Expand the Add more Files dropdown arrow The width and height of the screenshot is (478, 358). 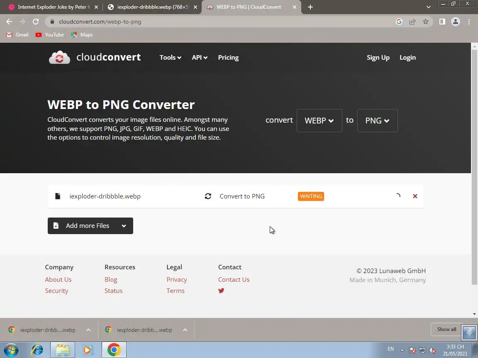pyautogui.click(x=124, y=226)
